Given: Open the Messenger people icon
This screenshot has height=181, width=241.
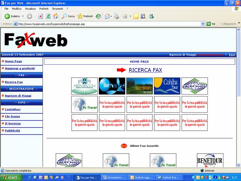Looking at the screenshot, I should pyautogui.click(x=151, y=16).
